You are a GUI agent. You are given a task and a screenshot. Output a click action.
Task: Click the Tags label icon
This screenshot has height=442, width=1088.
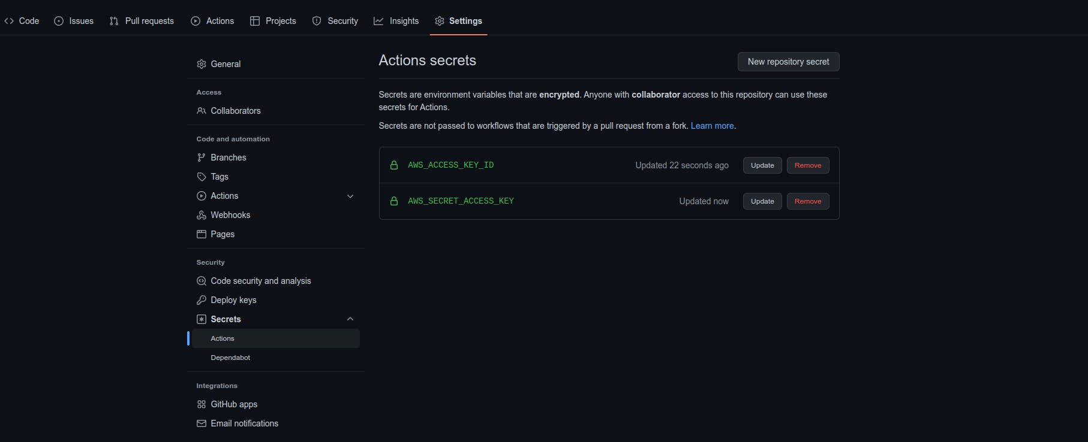point(202,177)
